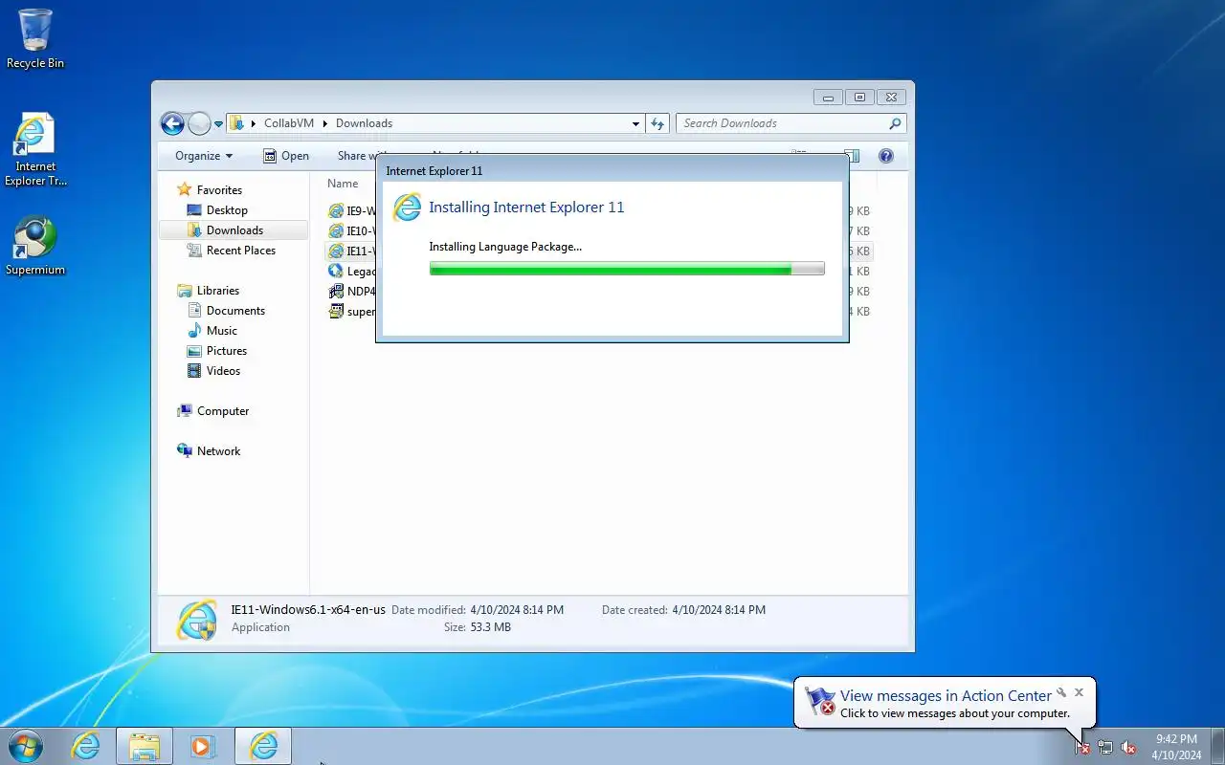Image resolution: width=1225 pixels, height=765 pixels.
Task: Click the installation progress bar
Action: pos(627,270)
